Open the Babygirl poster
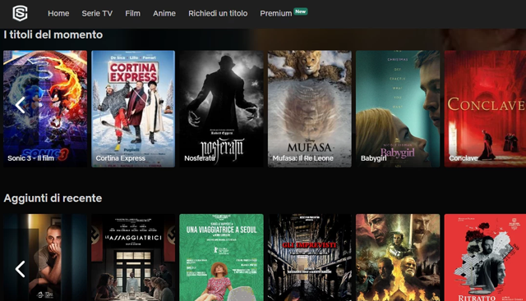This screenshot has width=526, height=301. [398, 109]
